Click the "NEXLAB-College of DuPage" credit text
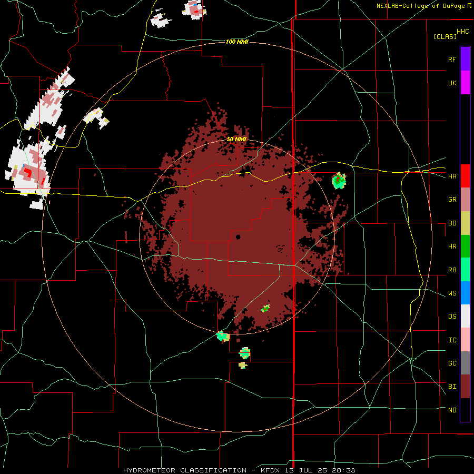The width and height of the screenshot is (474, 474). tap(422, 6)
